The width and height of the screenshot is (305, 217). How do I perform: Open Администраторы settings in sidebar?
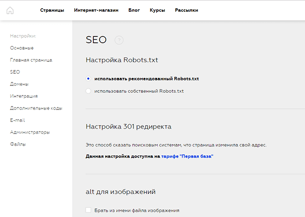coord(30,132)
